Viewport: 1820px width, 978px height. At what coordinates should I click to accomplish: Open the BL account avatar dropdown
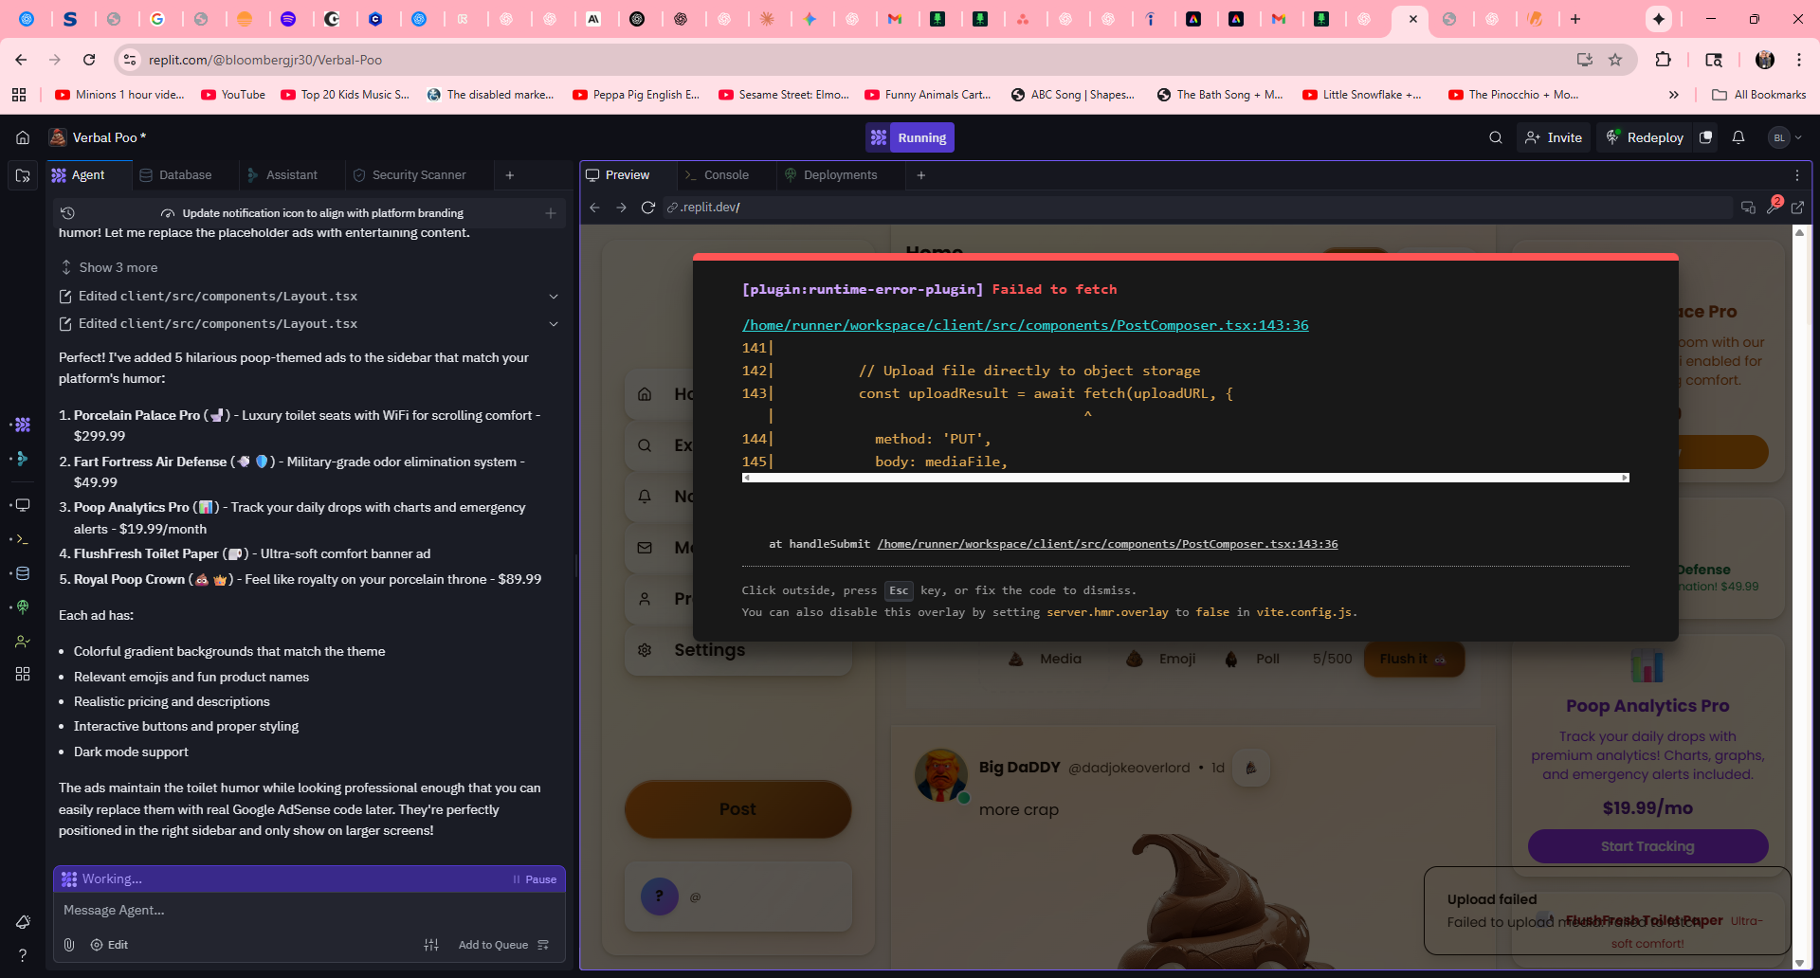[1785, 137]
